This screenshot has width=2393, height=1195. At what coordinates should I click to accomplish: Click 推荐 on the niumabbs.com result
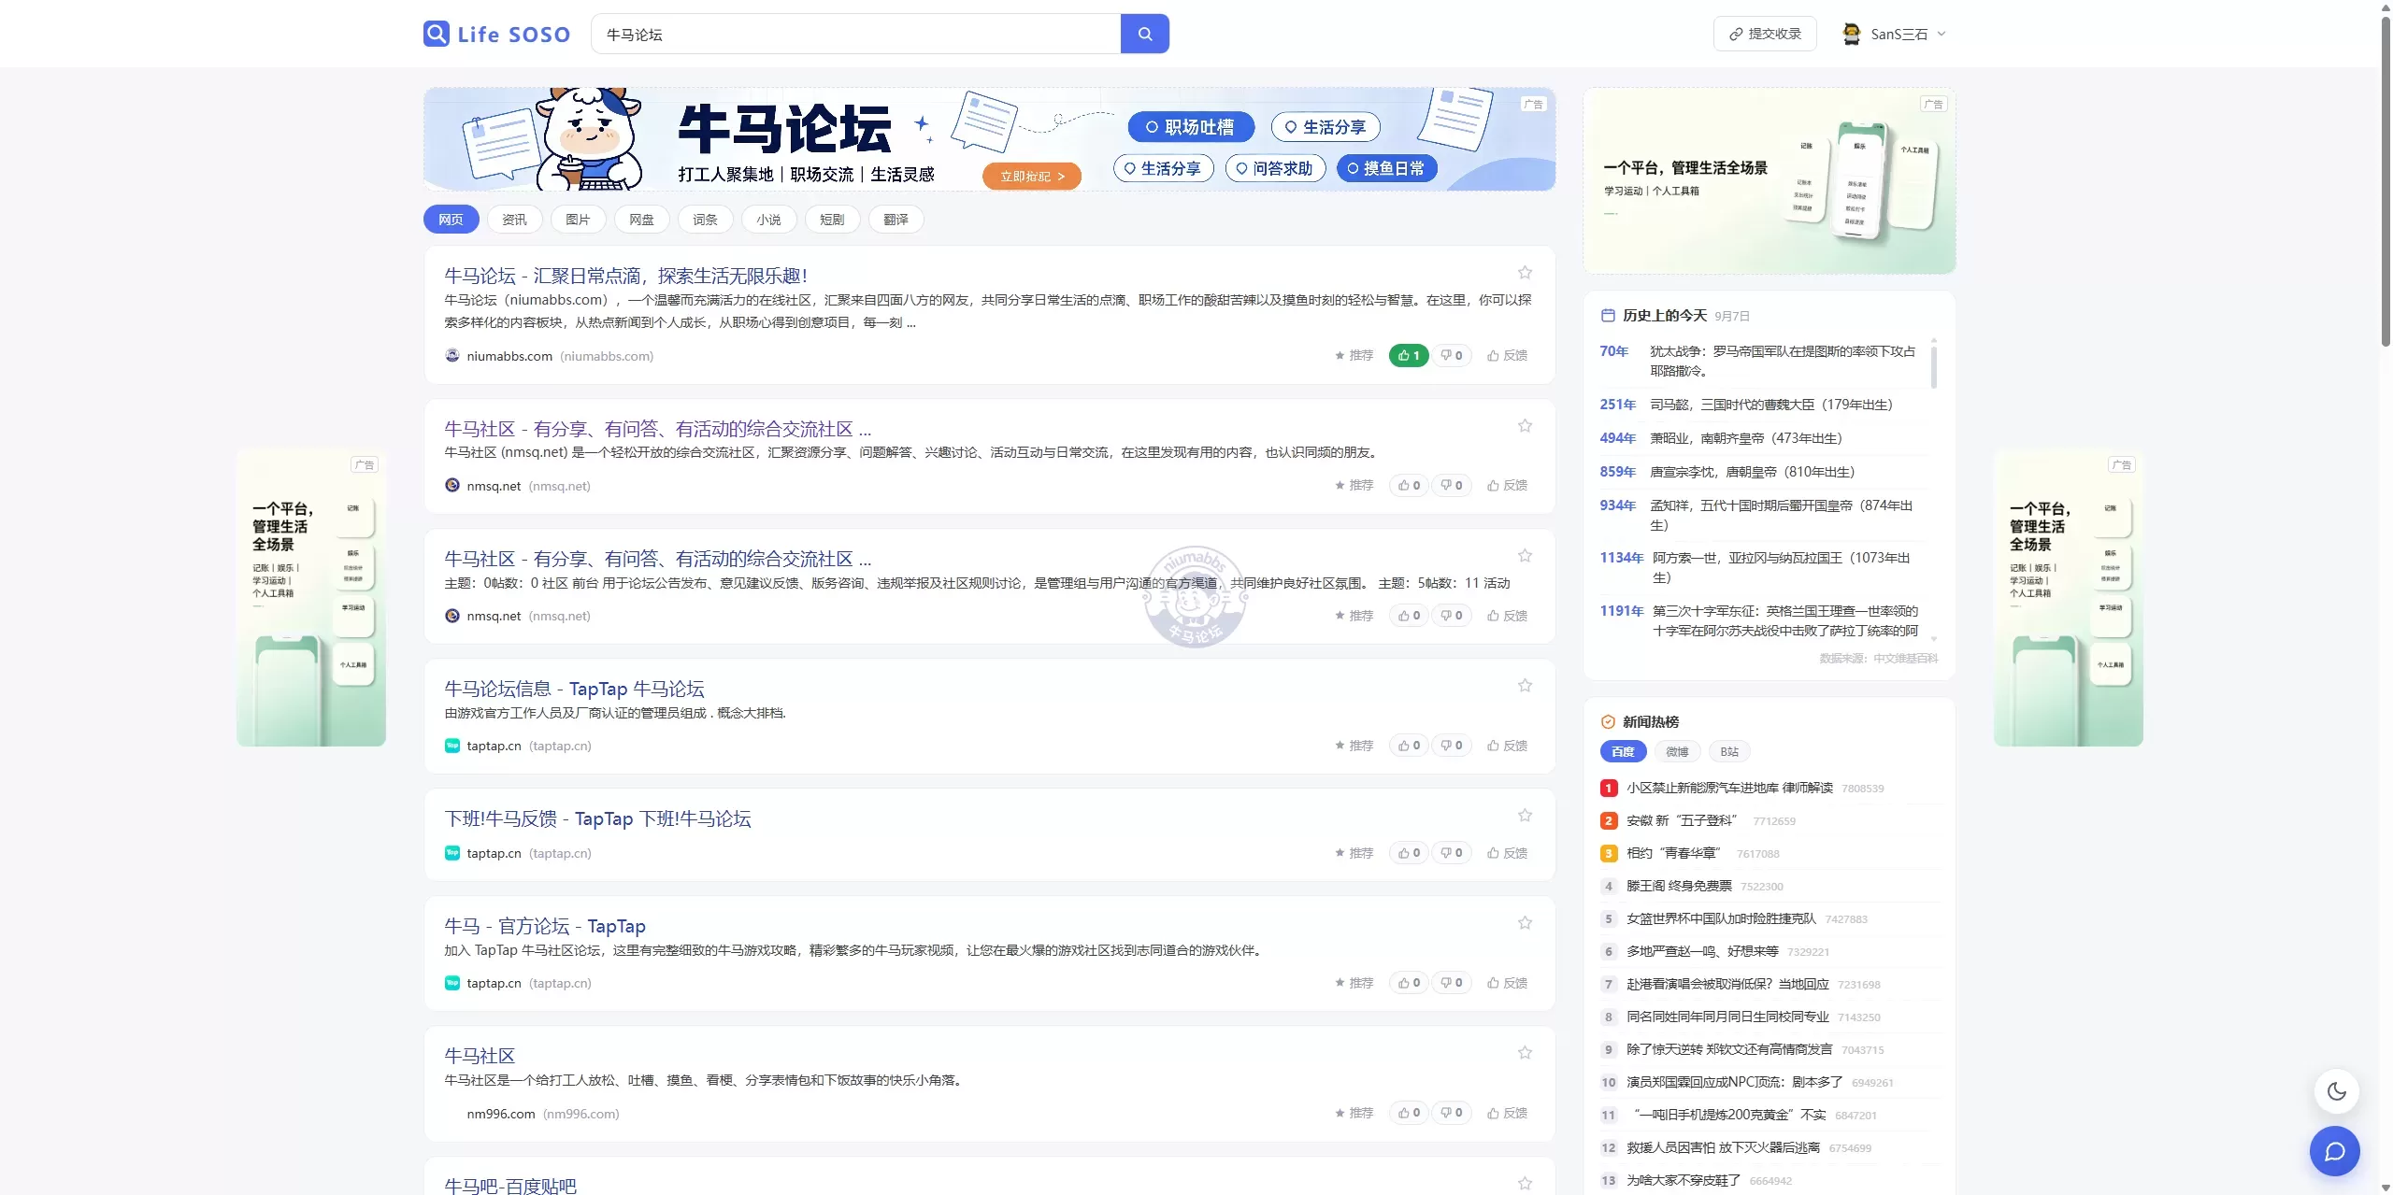1354,356
